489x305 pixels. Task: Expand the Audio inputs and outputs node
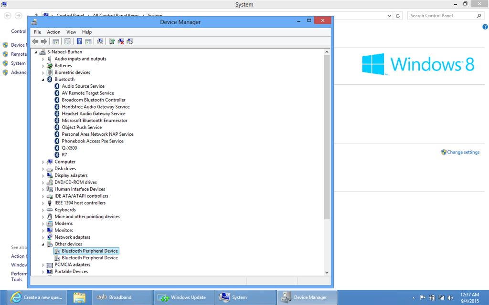tap(43, 59)
